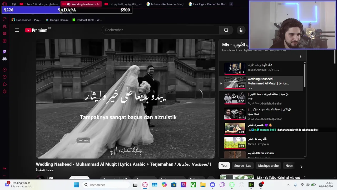Start voice search with the microphone

coord(241,30)
